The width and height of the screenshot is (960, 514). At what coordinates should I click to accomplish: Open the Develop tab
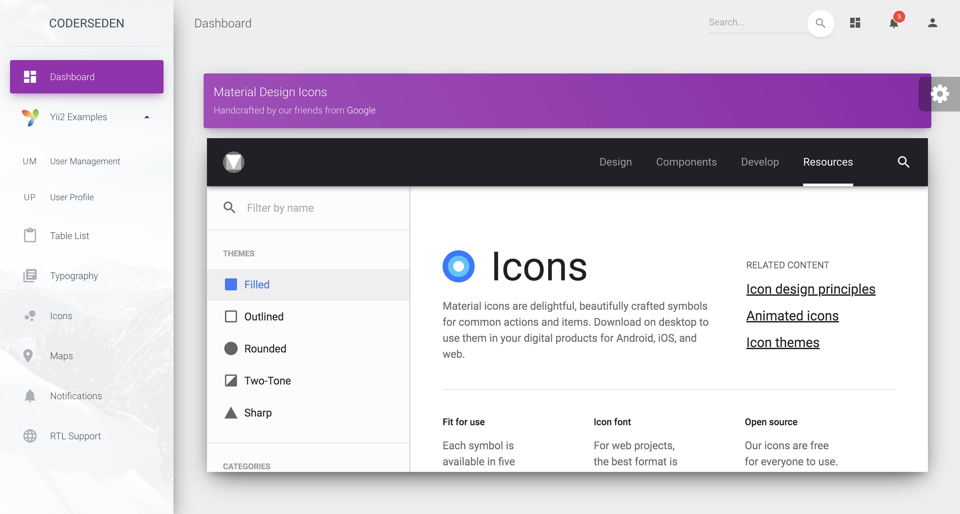[x=760, y=162]
